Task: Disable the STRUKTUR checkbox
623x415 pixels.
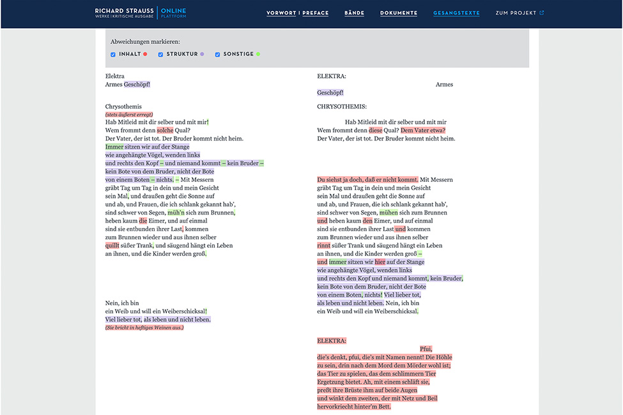Action: [x=160, y=54]
